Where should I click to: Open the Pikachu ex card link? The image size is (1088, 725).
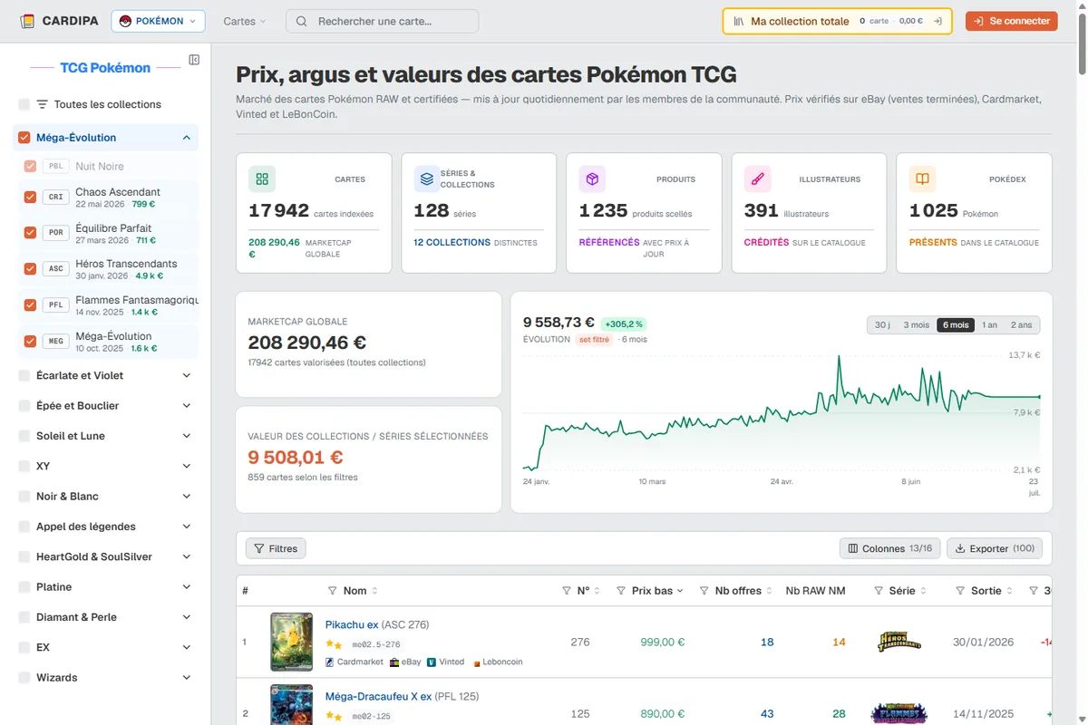[x=352, y=624]
